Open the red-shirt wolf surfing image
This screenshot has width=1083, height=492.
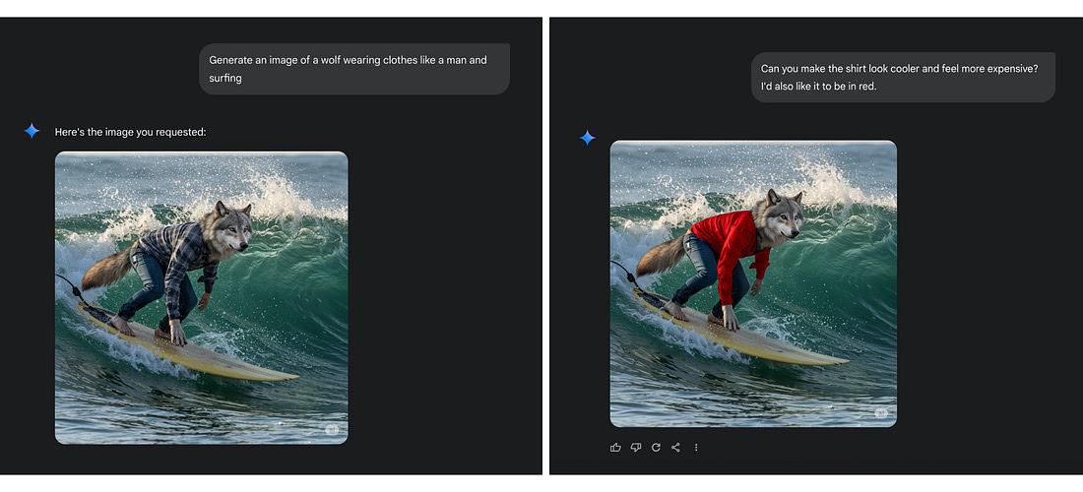pyautogui.click(x=753, y=283)
